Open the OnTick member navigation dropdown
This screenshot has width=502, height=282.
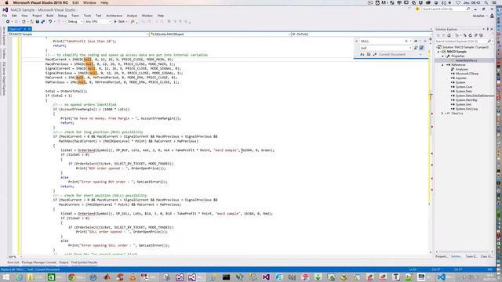pyautogui.click(x=361, y=34)
